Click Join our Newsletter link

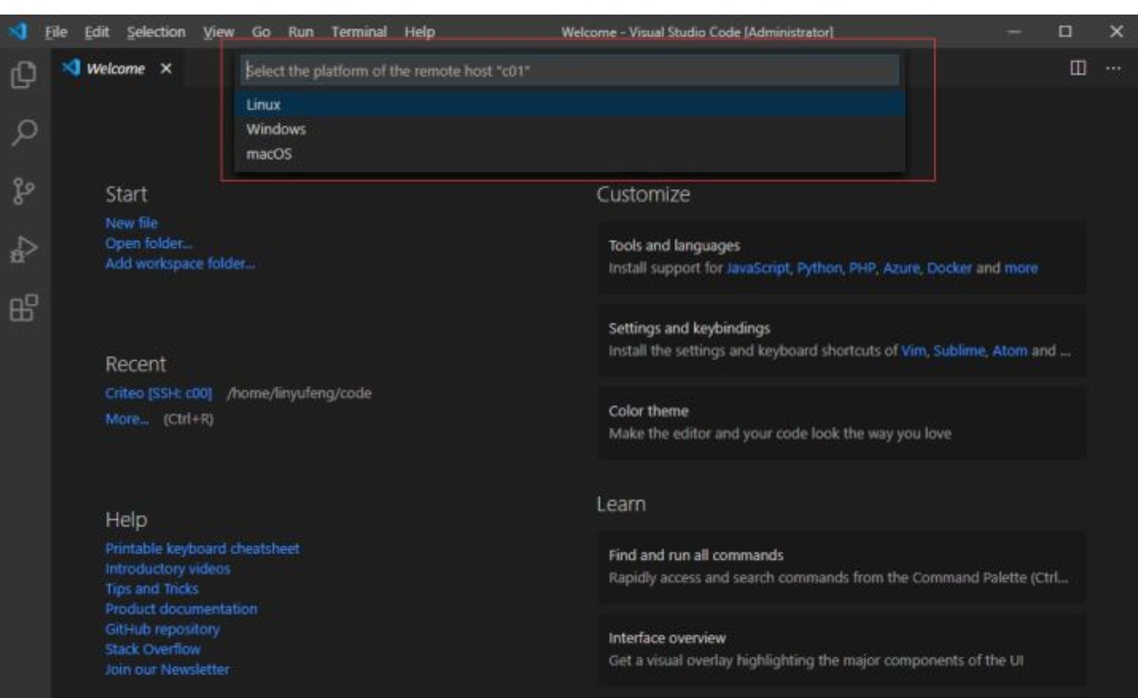[x=167, y=670]
